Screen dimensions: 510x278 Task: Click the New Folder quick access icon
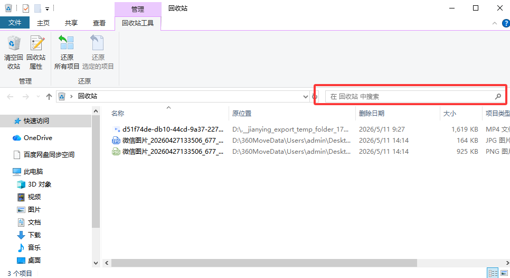click(x=37, y=8)
